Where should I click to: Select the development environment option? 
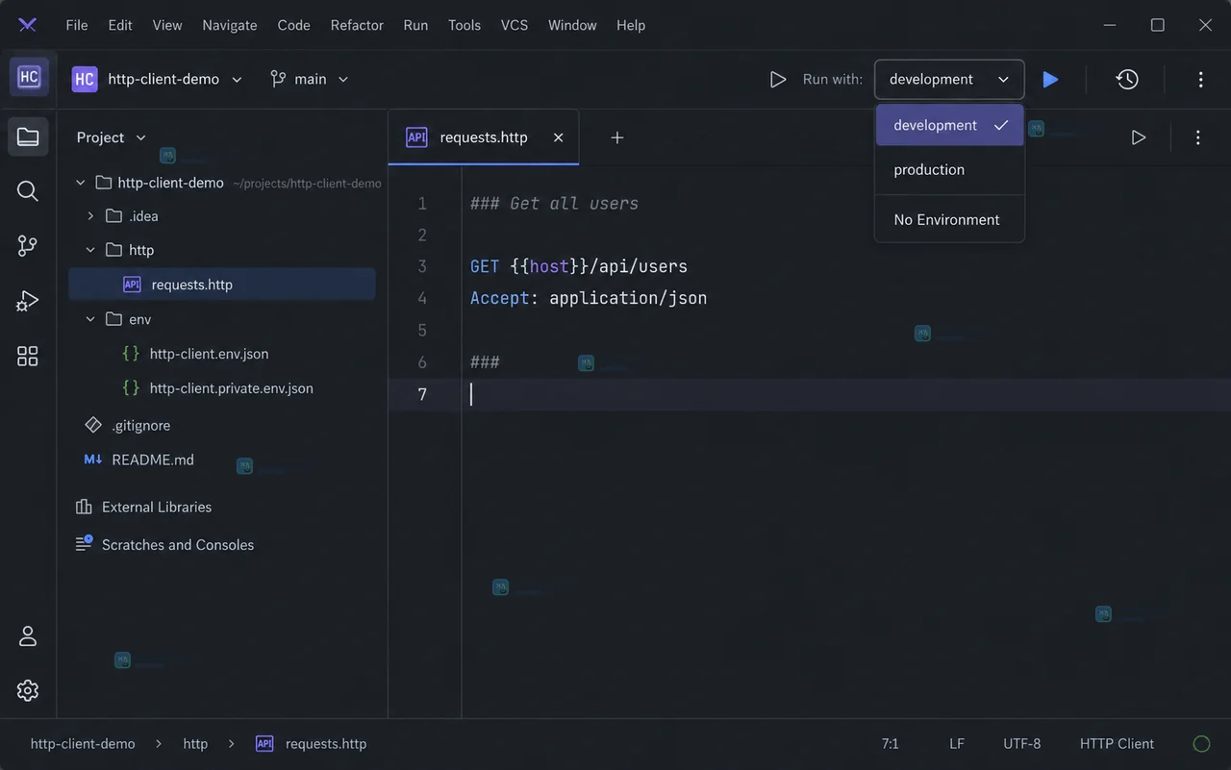(x=949, y=125)
